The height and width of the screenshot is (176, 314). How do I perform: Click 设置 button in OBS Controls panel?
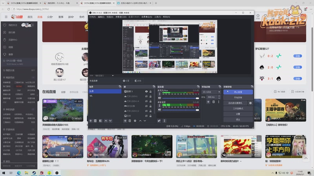(238, 114)
